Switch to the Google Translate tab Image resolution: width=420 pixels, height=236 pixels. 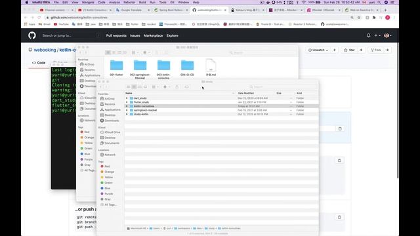pyautogui.click(x=133, y=10)
